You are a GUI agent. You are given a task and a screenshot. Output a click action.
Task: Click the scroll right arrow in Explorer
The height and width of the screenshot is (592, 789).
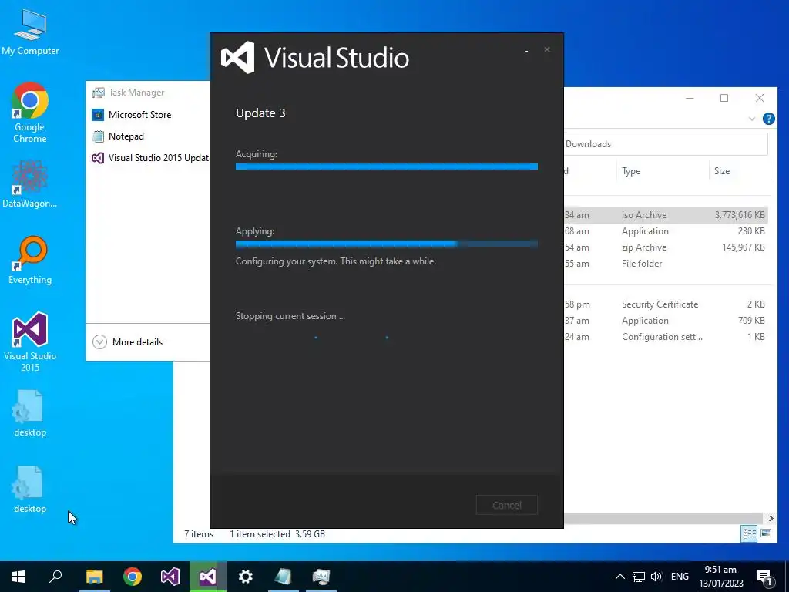pyautogui.click(x=771, y=519)
